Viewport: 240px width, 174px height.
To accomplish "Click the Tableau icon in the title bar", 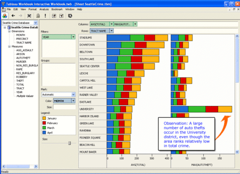I will [x=3, y=4].
